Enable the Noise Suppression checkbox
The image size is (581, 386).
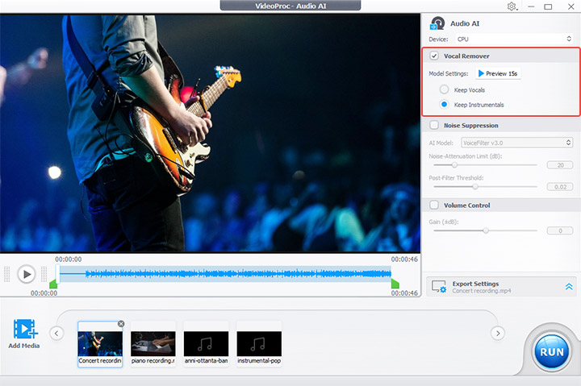pyautogui.click(x=435, y=126)
